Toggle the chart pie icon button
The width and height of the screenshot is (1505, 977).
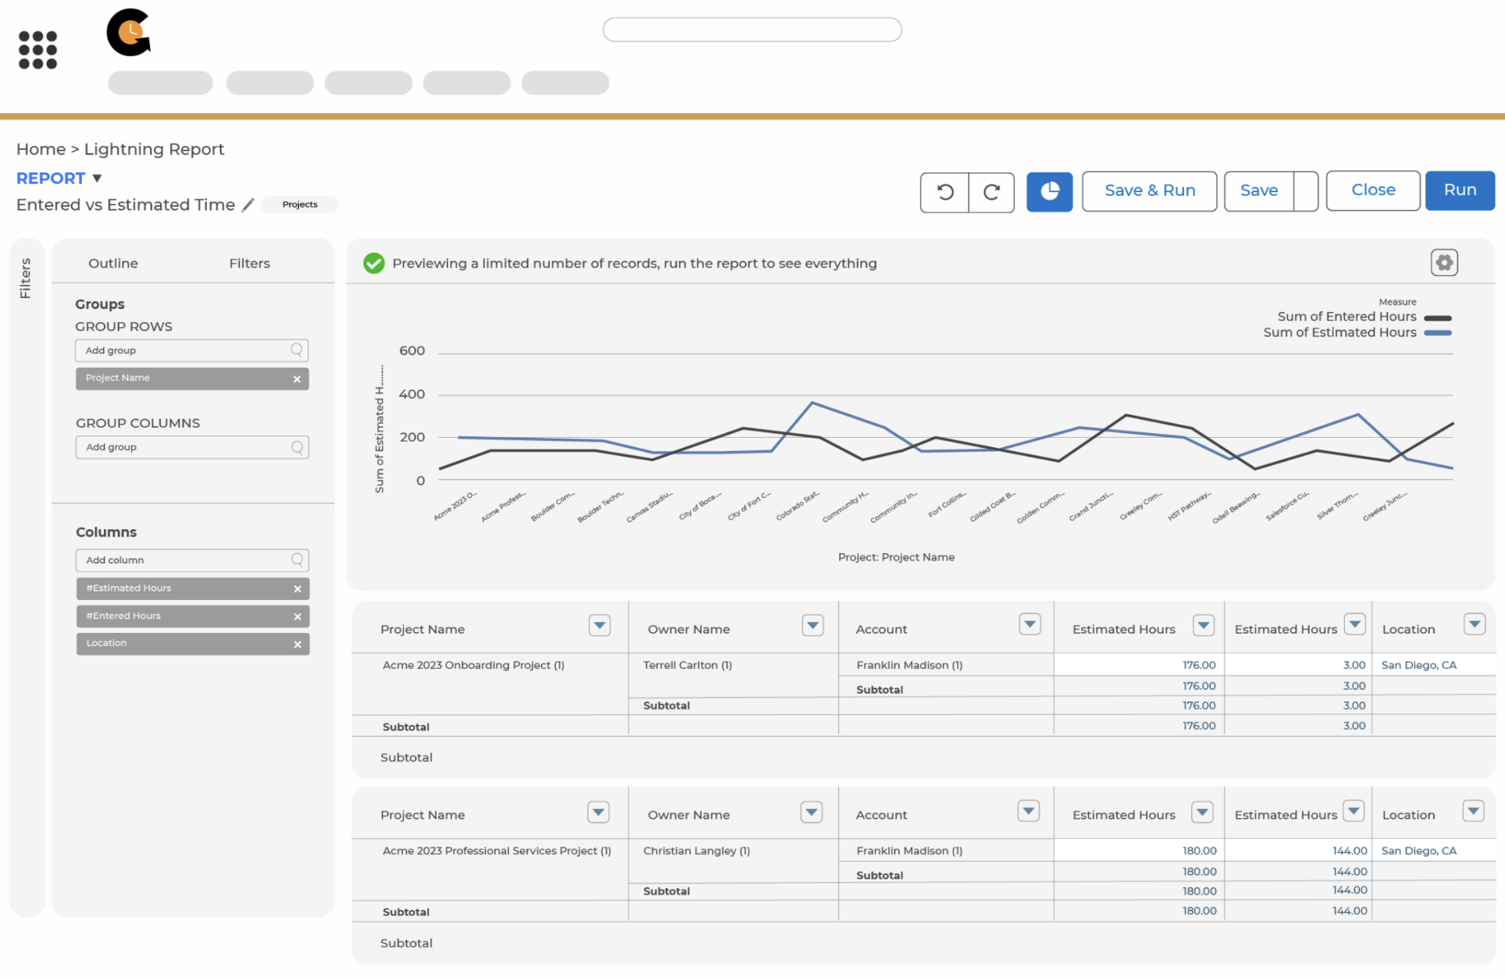tap(1049, 192)
